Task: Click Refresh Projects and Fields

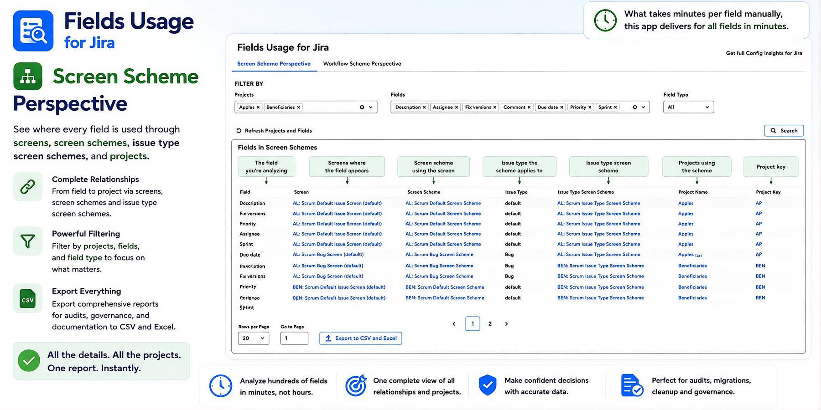Action: [274, 131]
